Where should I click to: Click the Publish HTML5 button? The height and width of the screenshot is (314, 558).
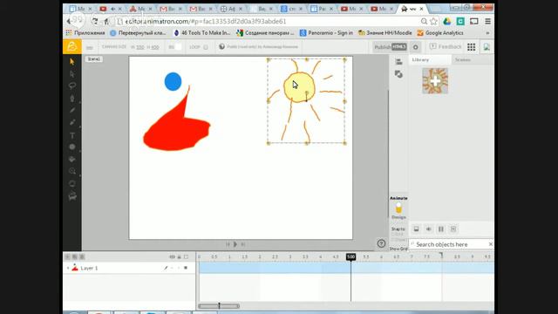pos(390,47)
